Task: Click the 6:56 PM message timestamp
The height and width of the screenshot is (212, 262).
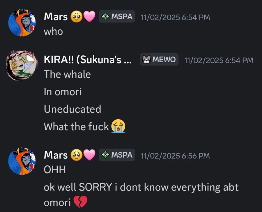Action: 175,156
